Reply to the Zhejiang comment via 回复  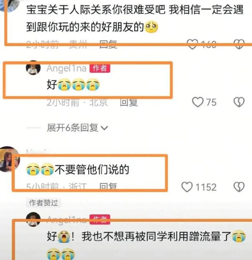108,187
